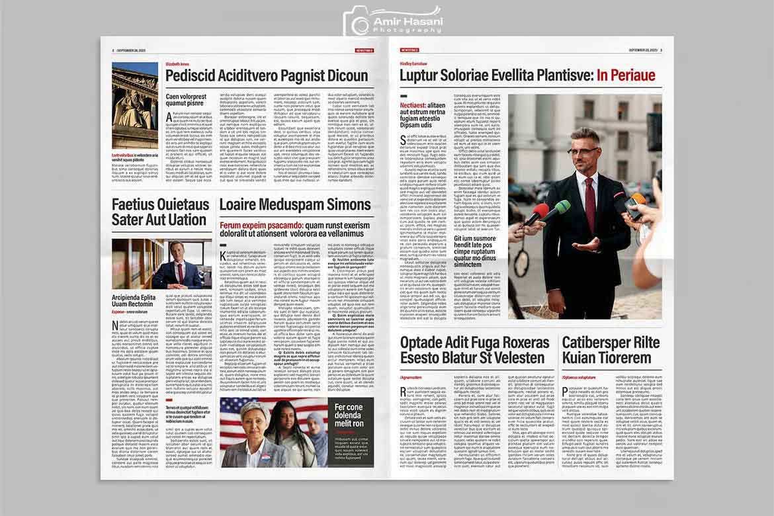Select the red word "Nectiaest:"
774x516 pixels.
coord(413,106)
